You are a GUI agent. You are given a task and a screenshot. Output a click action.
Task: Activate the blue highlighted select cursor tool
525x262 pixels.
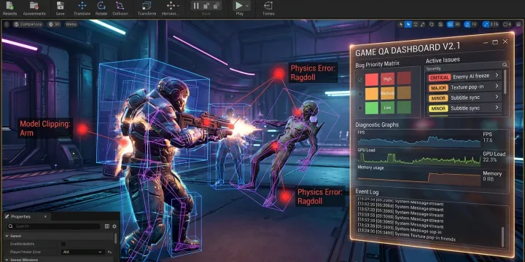click(408, 25)
